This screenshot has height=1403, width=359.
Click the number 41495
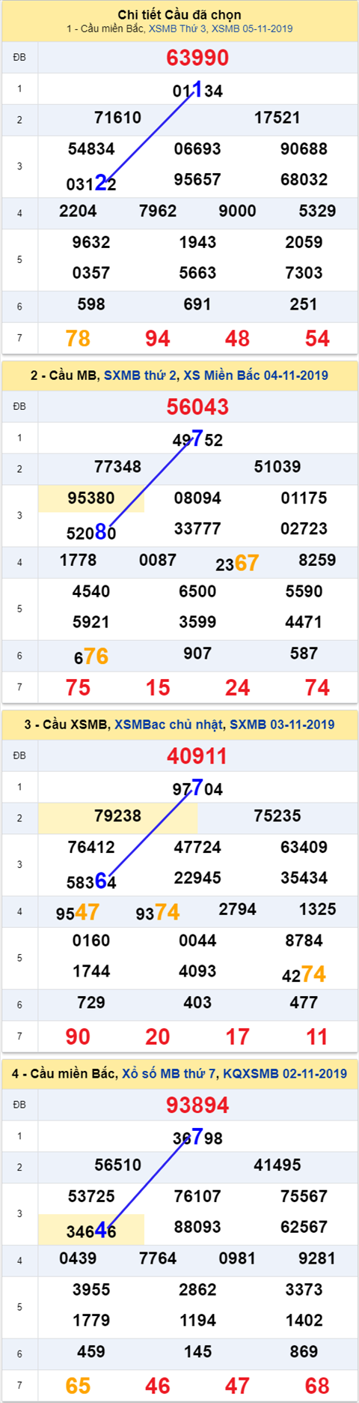[x=277, y=1165]
